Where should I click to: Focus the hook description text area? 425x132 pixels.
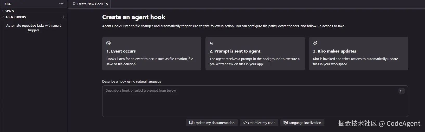(x=255, y=101)
